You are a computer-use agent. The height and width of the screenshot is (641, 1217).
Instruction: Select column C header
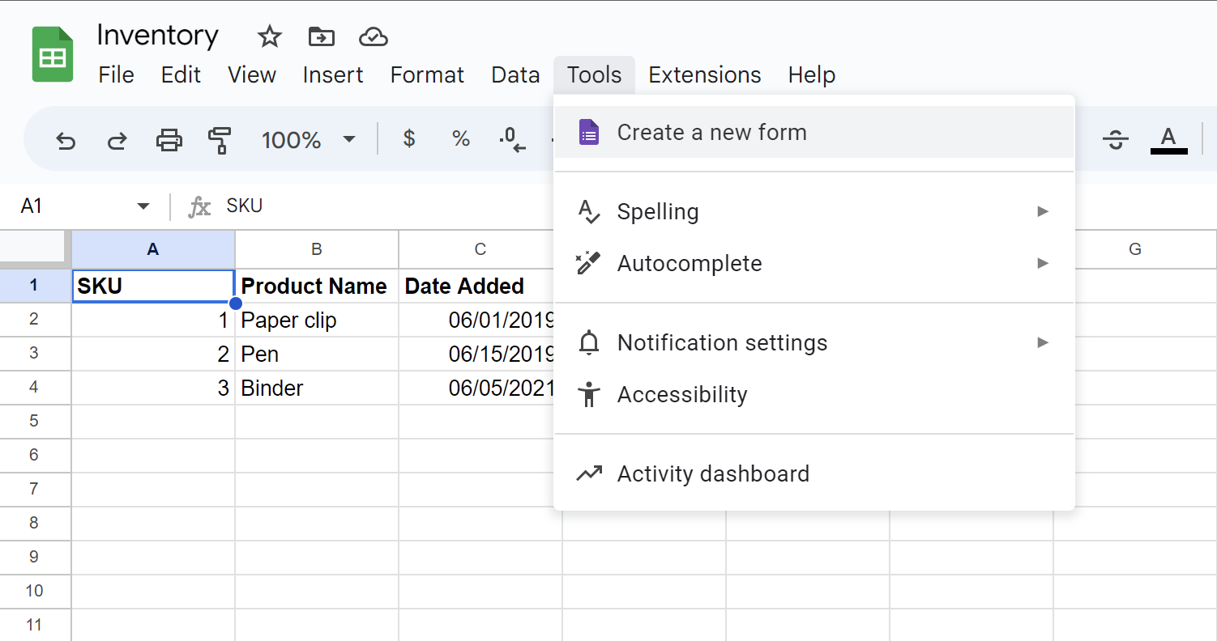point(480,249)
